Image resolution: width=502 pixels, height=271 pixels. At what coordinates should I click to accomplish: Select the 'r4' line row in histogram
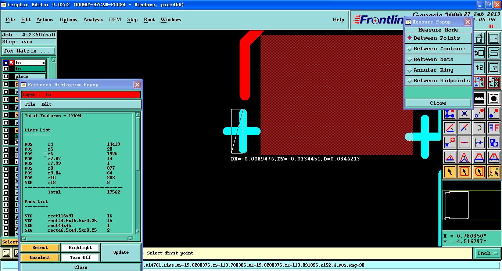(x=72, y=144)
